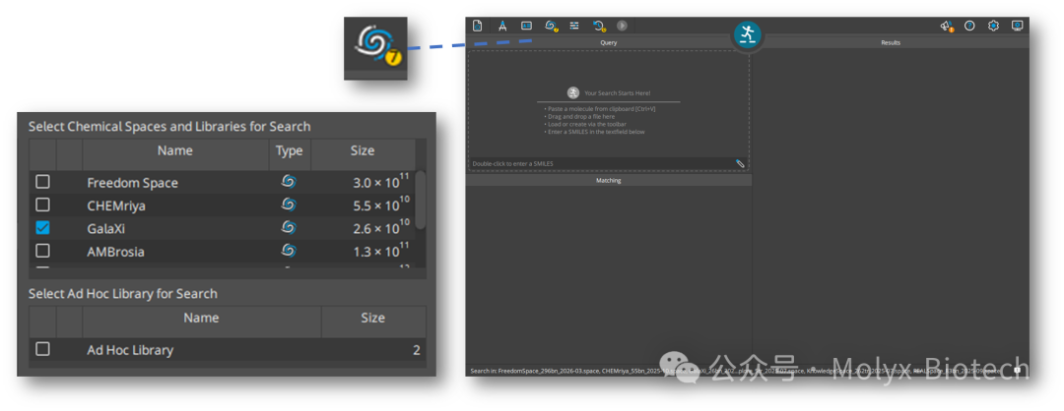Image resolution: width=1064 pixels, height=411 pixels.
Task: Click the Results panel header
Action: 891,42
